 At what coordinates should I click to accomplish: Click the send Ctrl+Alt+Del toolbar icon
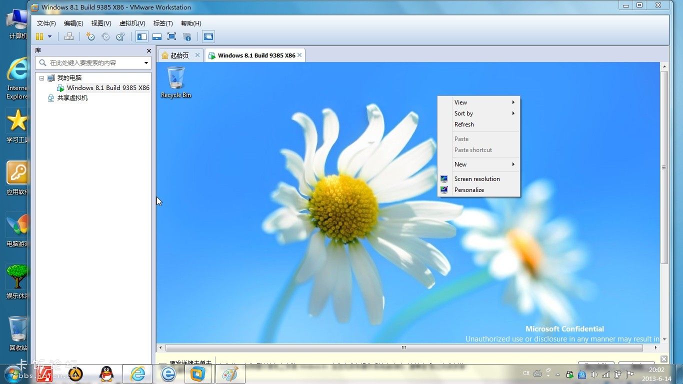[69, 36]
